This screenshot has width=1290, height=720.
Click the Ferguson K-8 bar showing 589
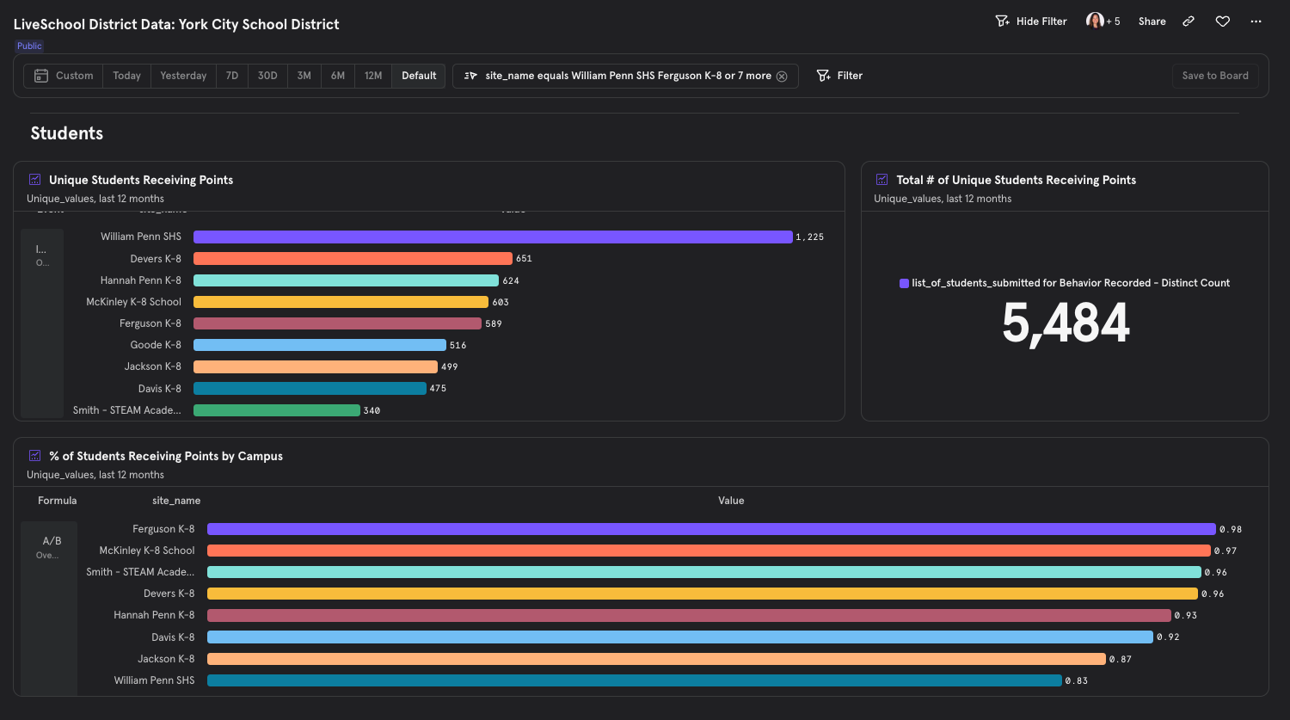pyautogui.click(x=337, y=323)
